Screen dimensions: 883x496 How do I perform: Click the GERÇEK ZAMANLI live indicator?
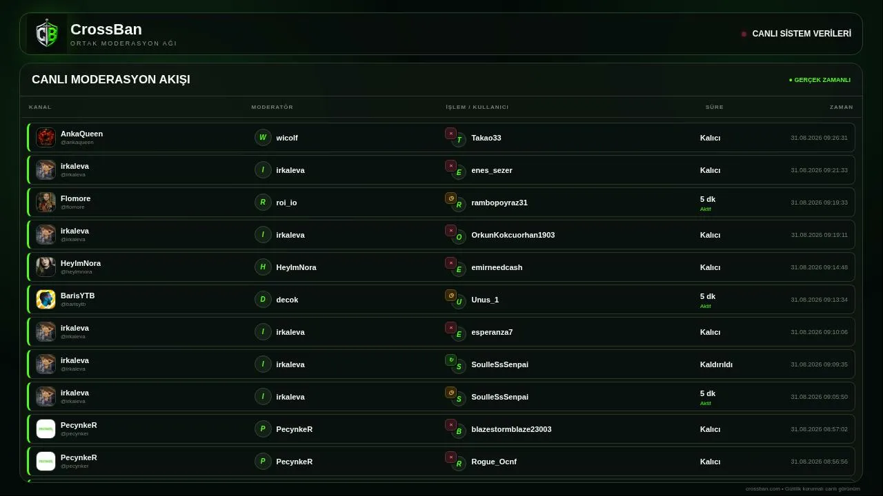click(x=820, y=80)
